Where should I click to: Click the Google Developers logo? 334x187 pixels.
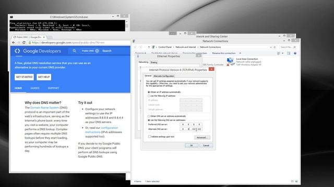38,51
